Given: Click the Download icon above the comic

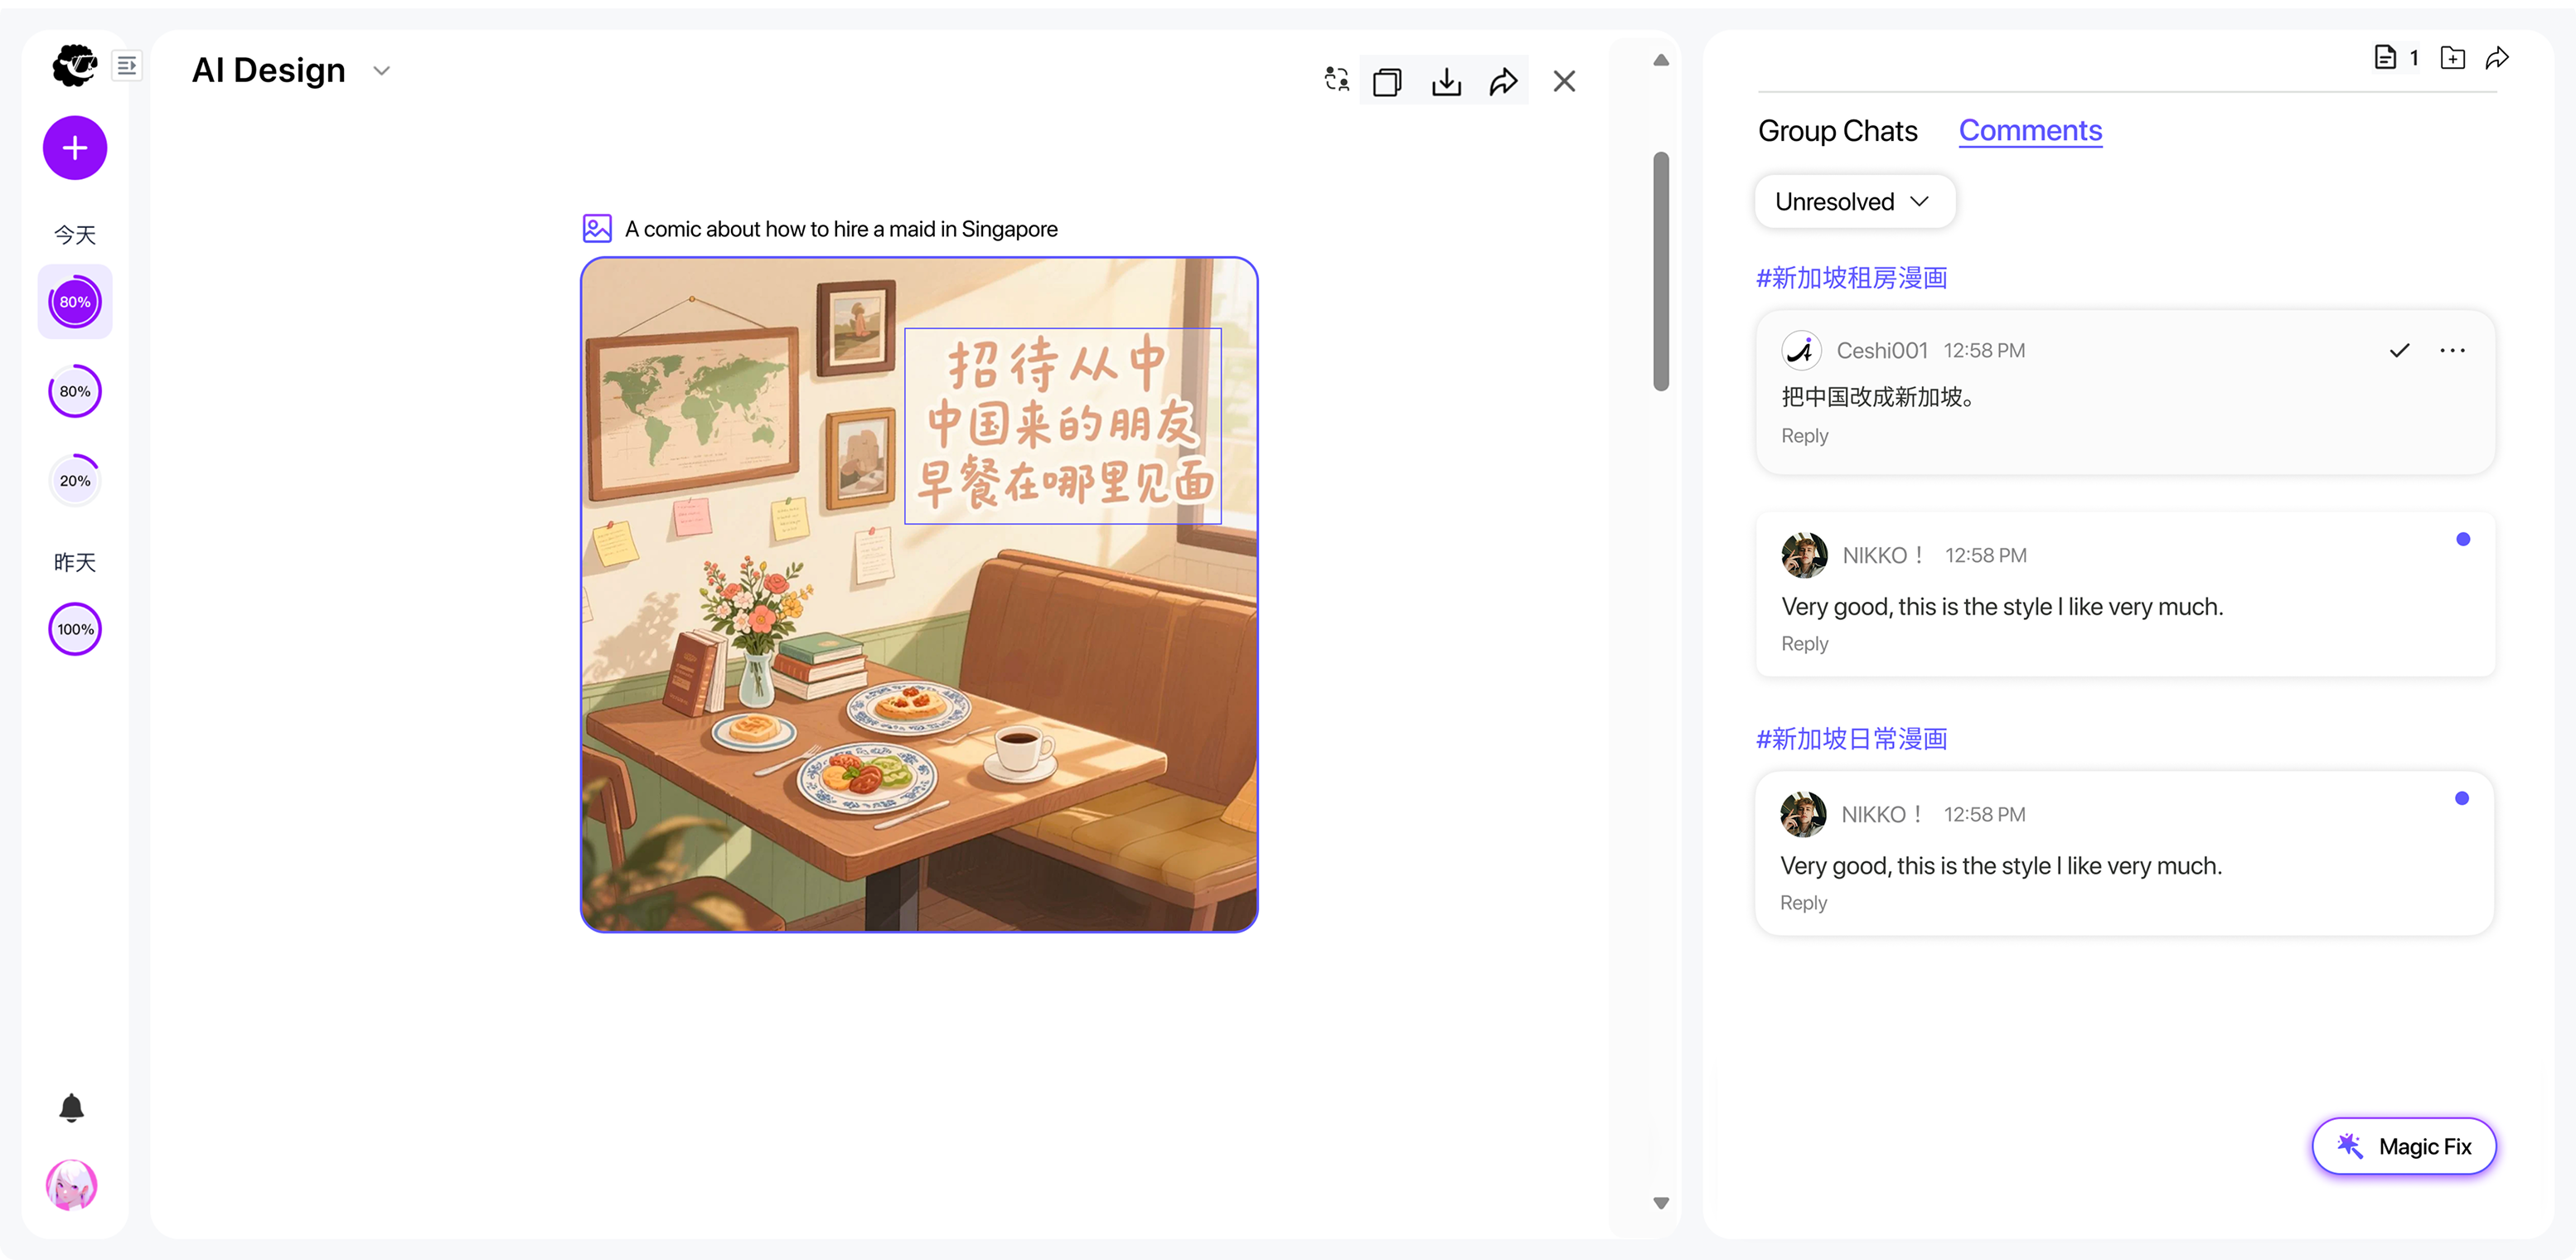Looking at the screenshot, I should pos(1447,81).
